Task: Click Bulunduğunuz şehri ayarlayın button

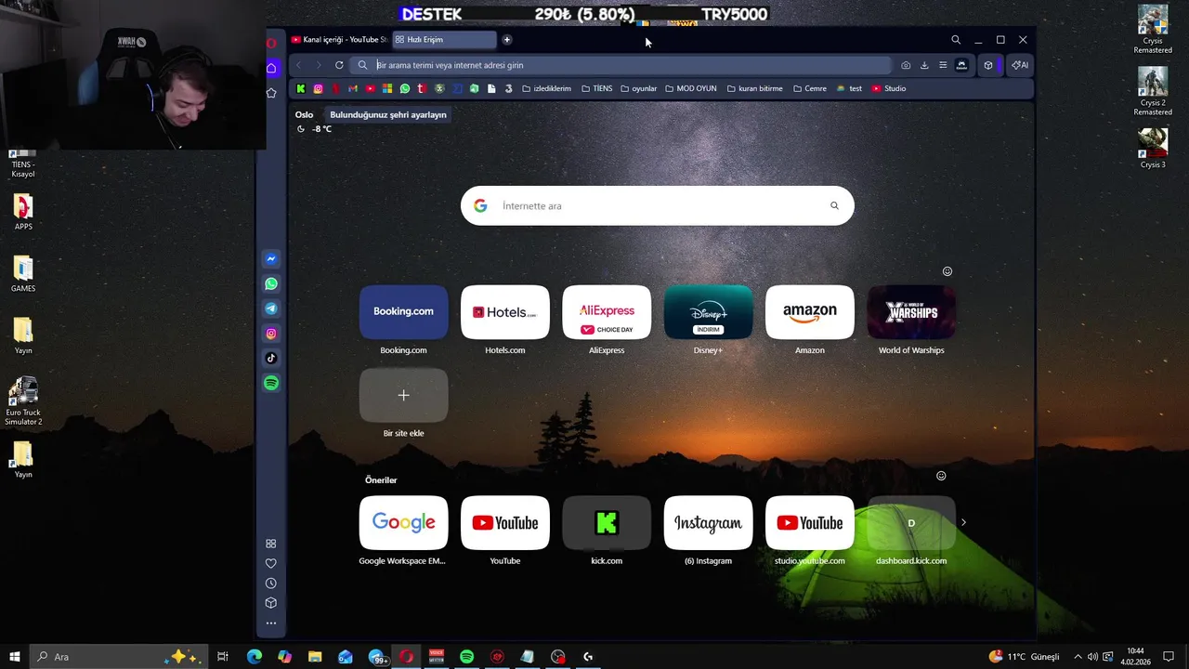Action: 388,115
